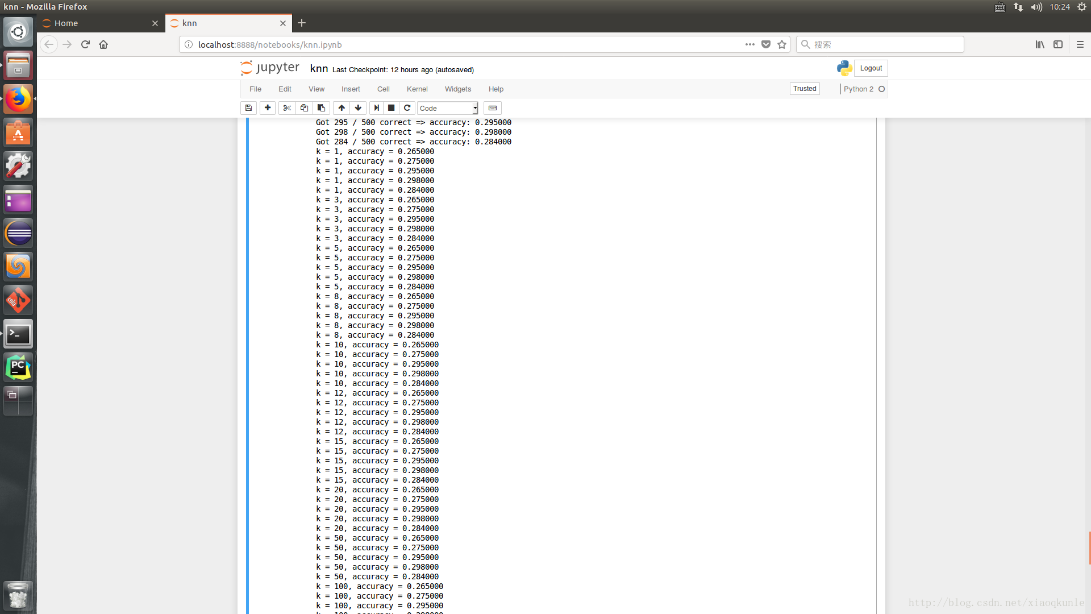Paste cells below from the toolbar
Viewport: 1091px width, 614px height.
tap(321, 108)
